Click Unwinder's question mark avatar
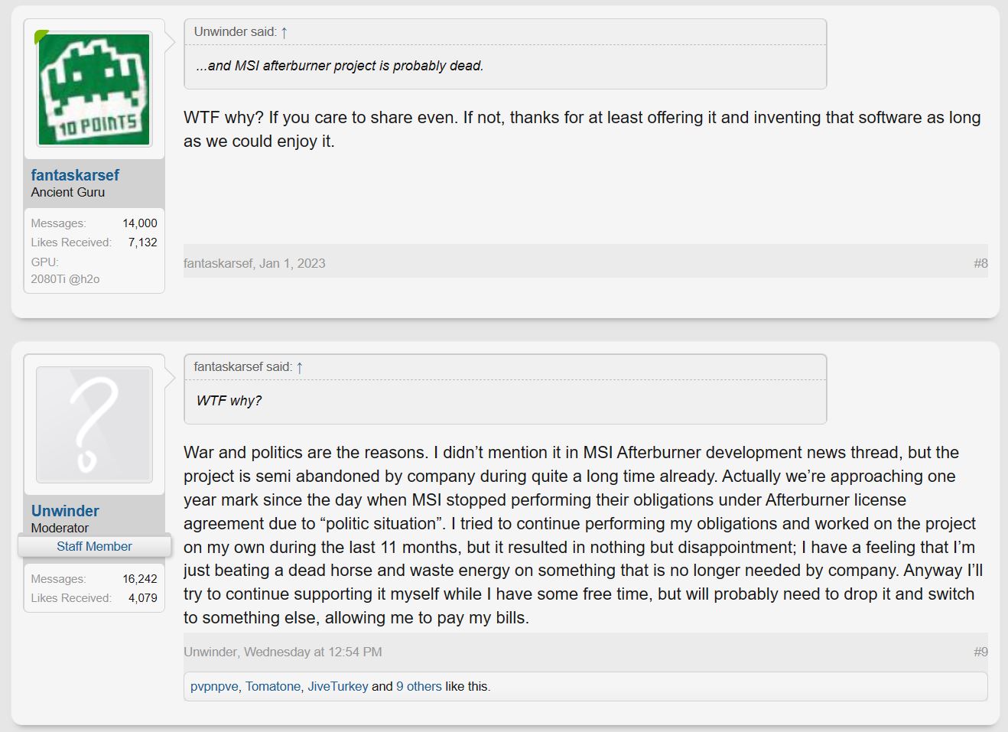The image size is (1008, 732). coord(94,425)
